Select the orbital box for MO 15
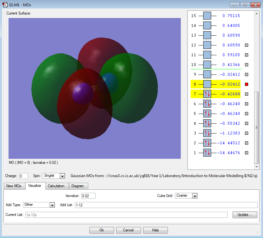 pos(207,16)
